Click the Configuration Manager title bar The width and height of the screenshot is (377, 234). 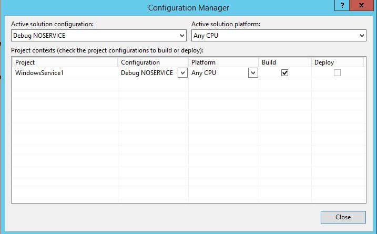coord(188,8)
